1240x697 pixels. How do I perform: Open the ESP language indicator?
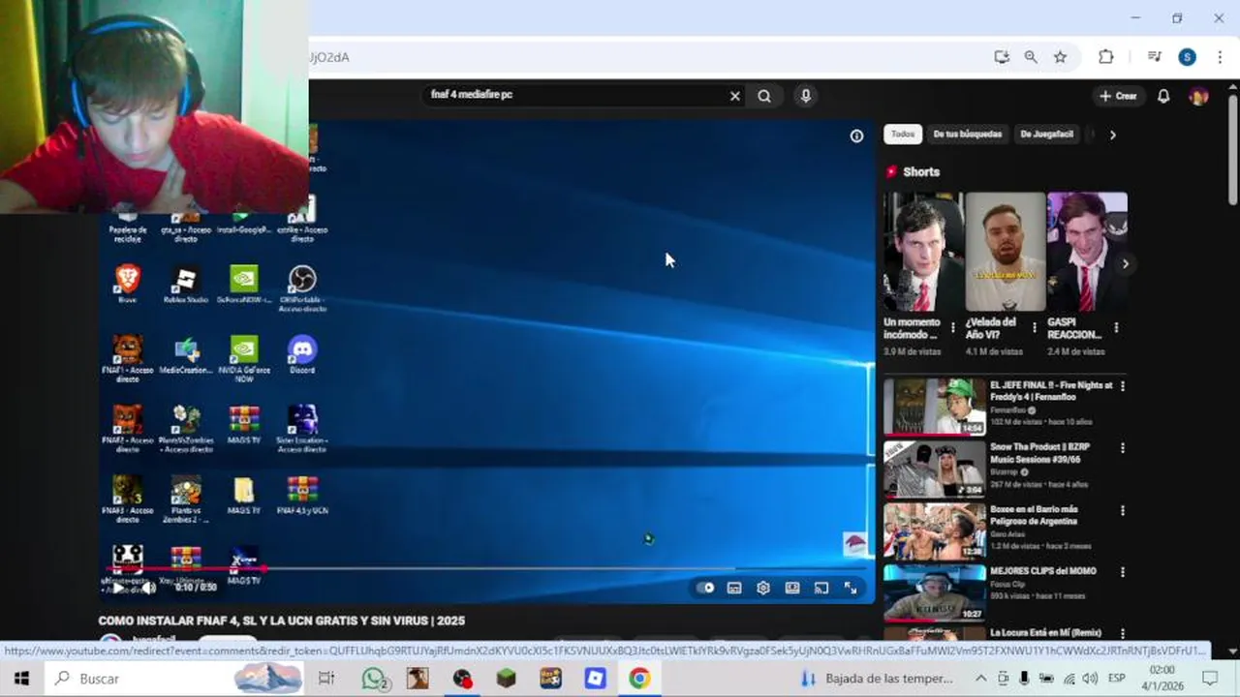[x=1116, y=679]
